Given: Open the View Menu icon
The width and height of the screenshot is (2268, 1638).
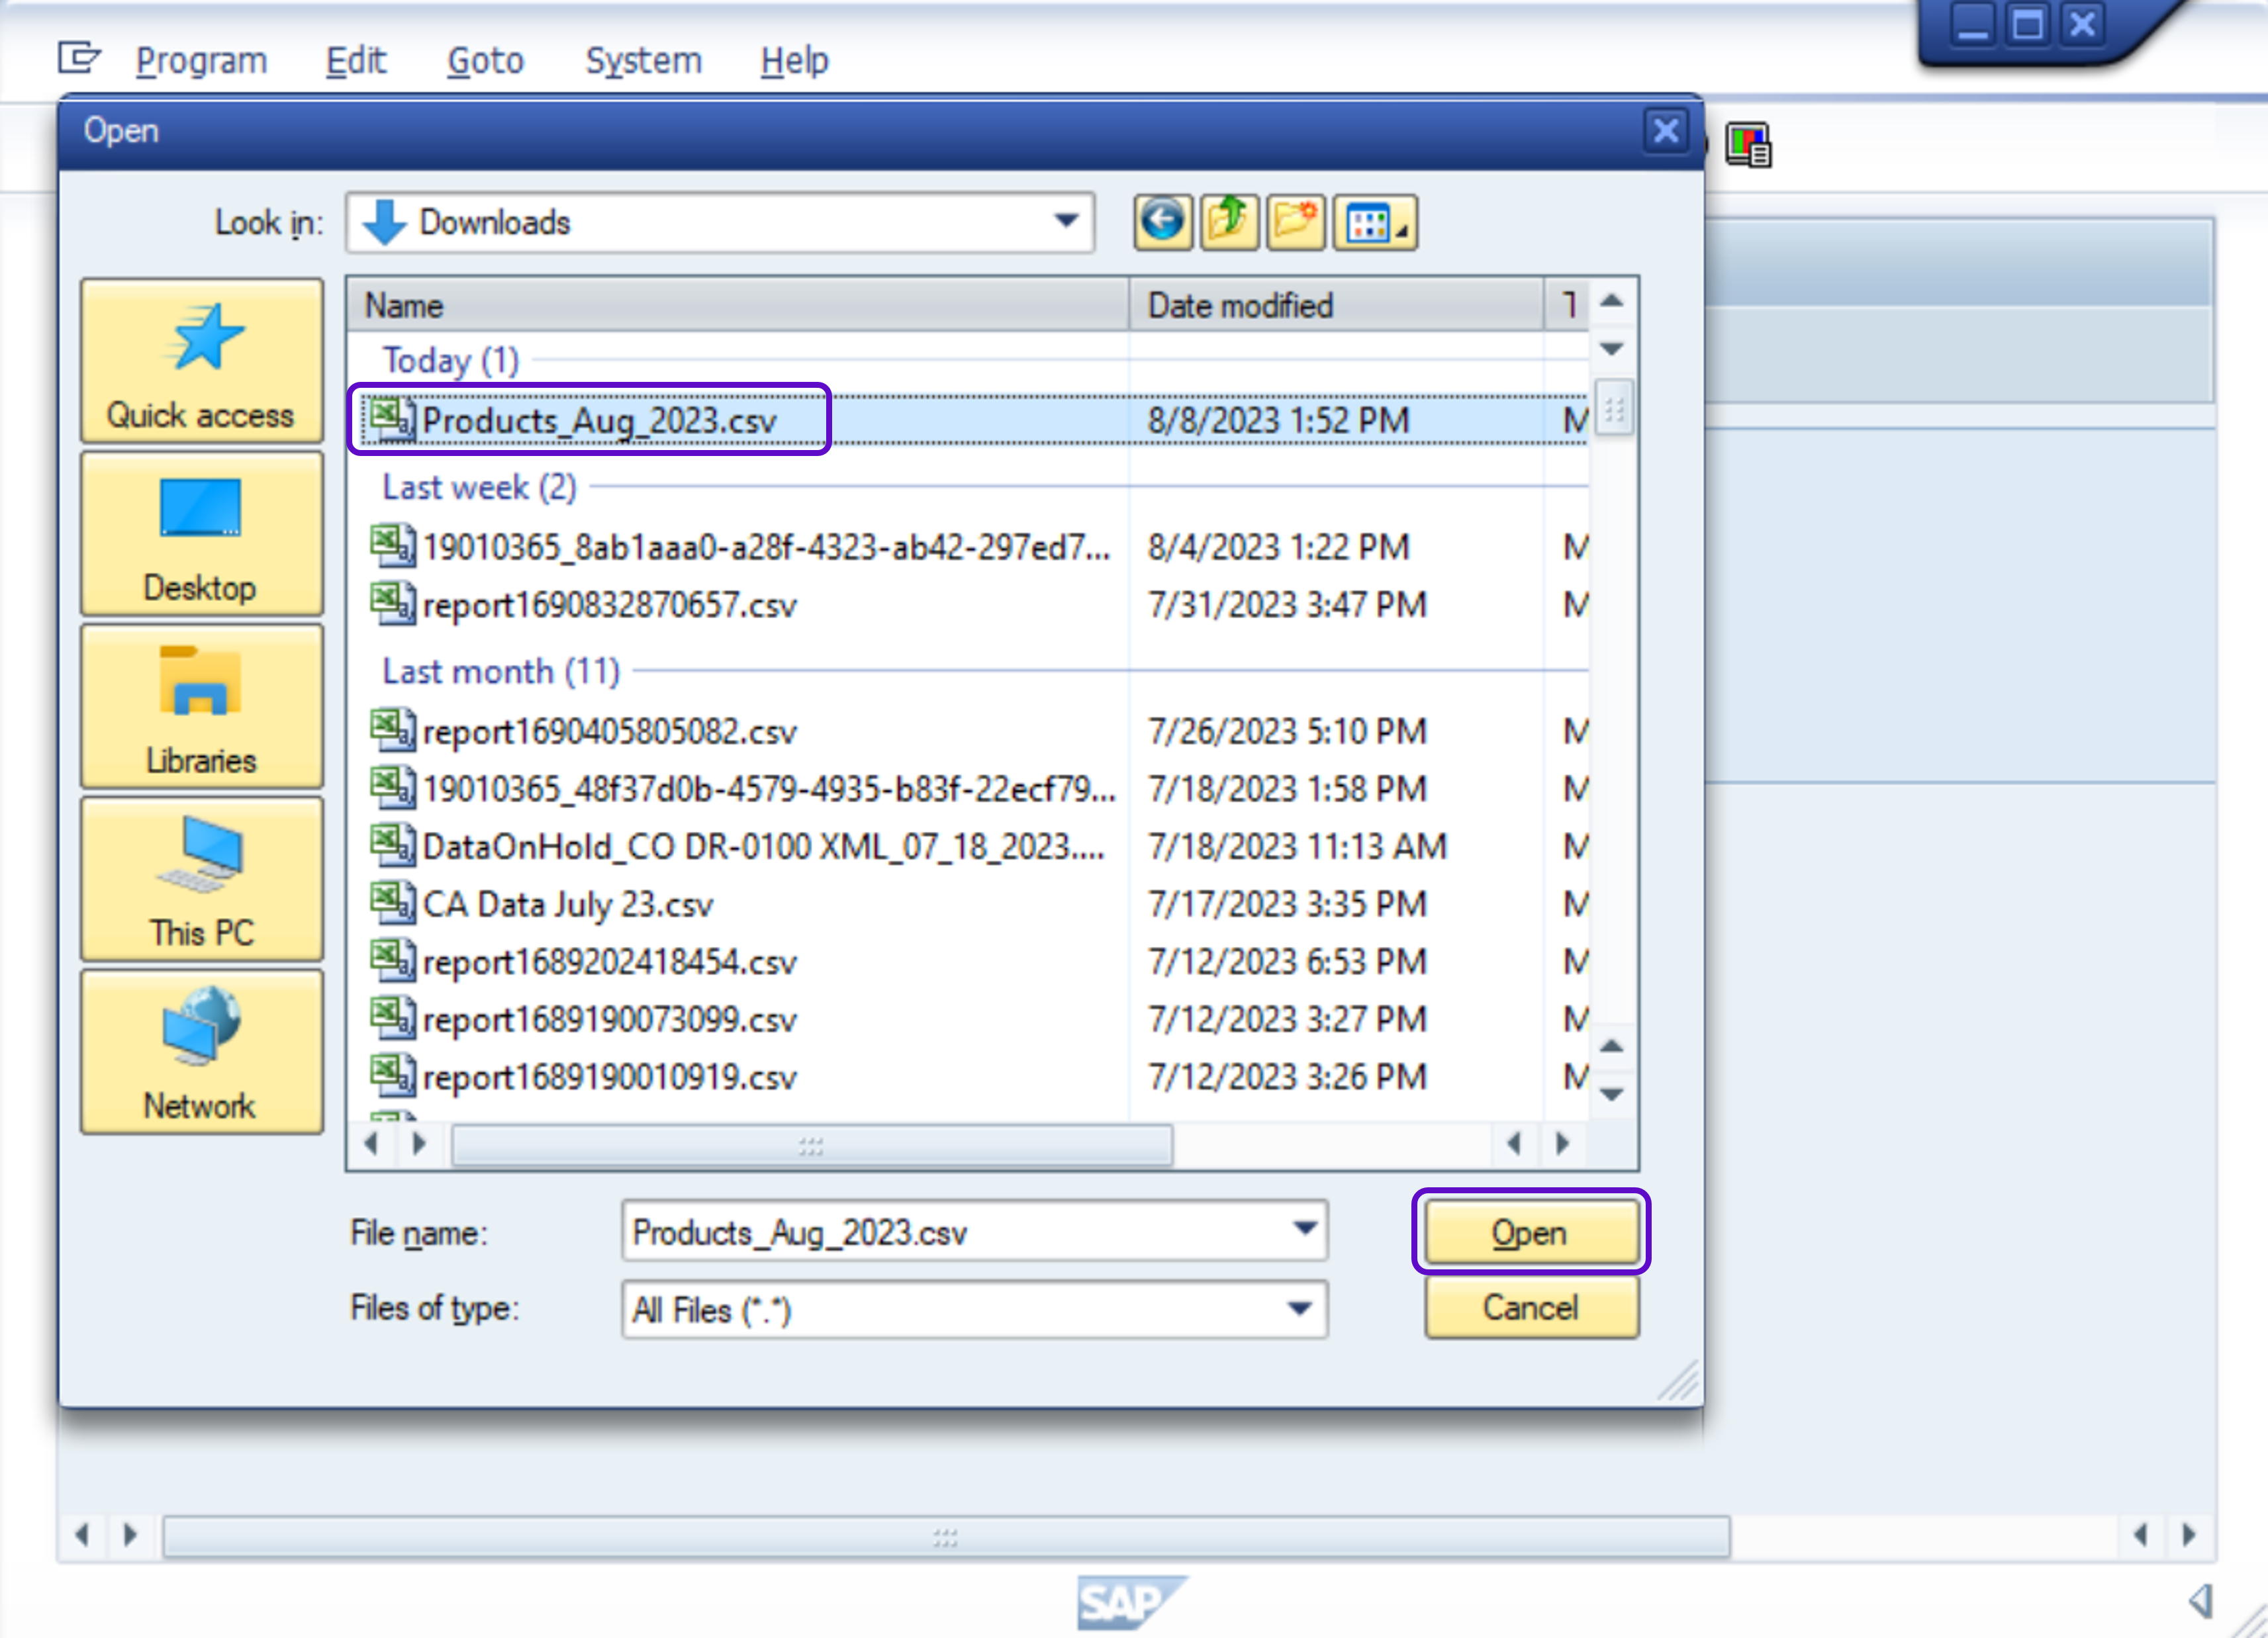Looking at the screenshot, I should coord(1374,222).
